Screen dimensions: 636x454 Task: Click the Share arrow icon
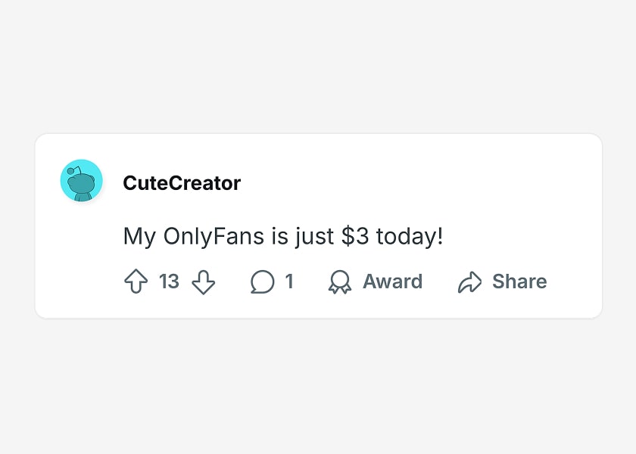pos(469,282)
